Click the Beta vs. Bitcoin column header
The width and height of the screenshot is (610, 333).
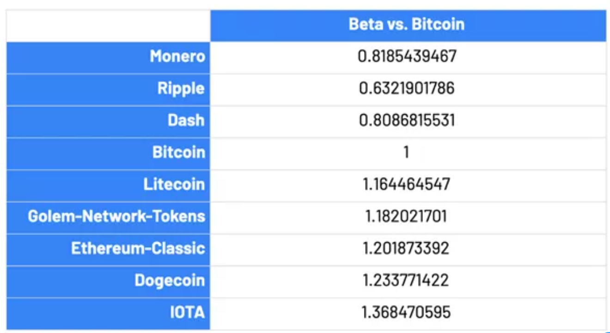(407, 25)
